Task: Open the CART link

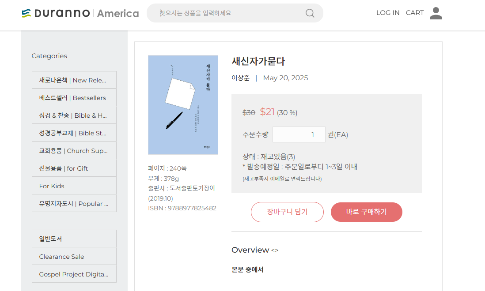Action: point(415,13)
